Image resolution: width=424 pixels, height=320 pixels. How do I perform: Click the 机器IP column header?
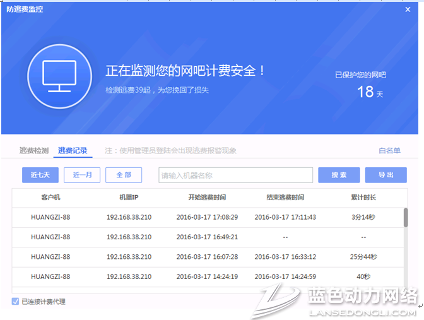point(129,198)
